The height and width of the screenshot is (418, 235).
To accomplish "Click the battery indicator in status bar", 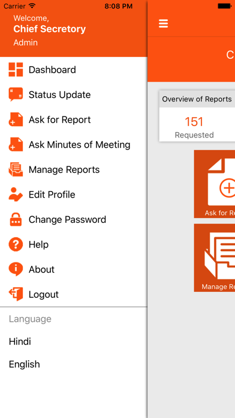I will [x=225, y=6].
